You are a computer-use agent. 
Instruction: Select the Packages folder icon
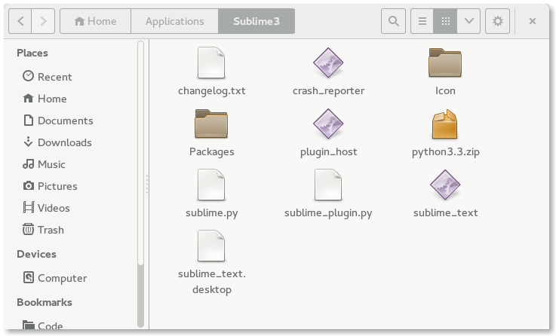coord(211,124)
